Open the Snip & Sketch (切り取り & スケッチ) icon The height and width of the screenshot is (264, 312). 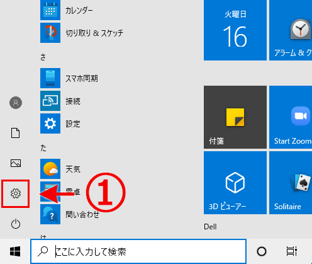tap(50, 33)
